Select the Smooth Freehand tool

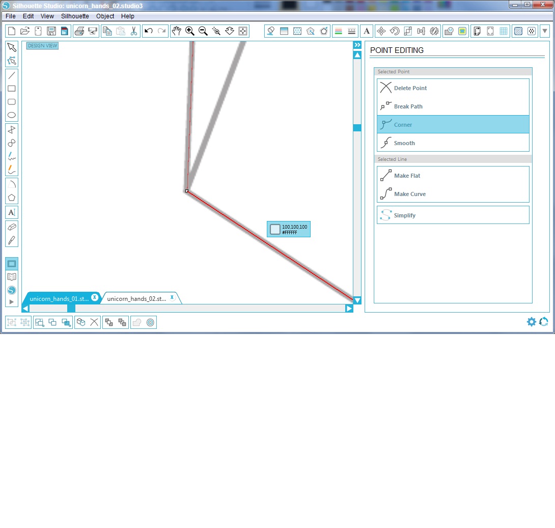tap(12, 170)
